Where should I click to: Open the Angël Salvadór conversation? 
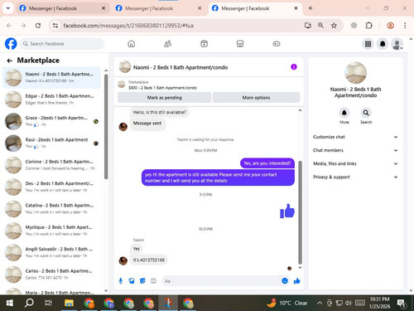coord(52,252)
